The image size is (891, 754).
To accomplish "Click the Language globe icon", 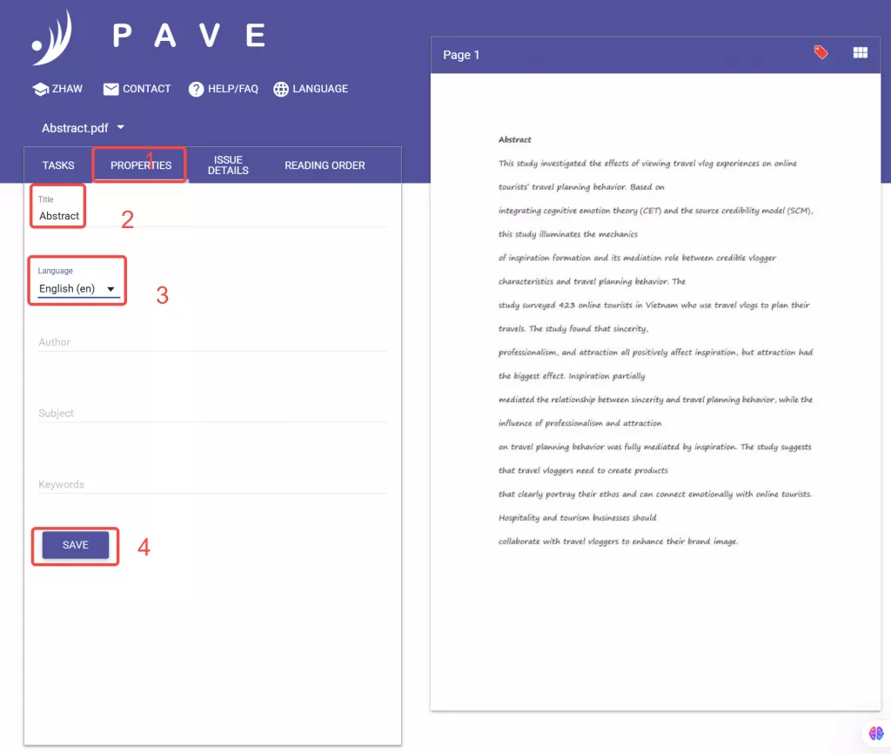I will (x=281, y=90).
